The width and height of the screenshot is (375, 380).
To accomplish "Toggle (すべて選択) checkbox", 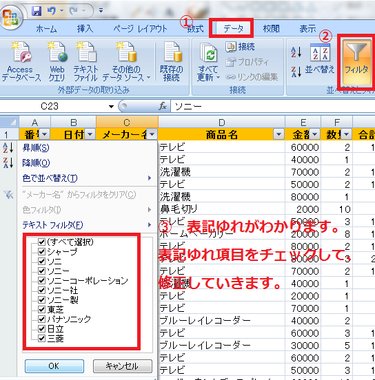I will tap(42, 242).
